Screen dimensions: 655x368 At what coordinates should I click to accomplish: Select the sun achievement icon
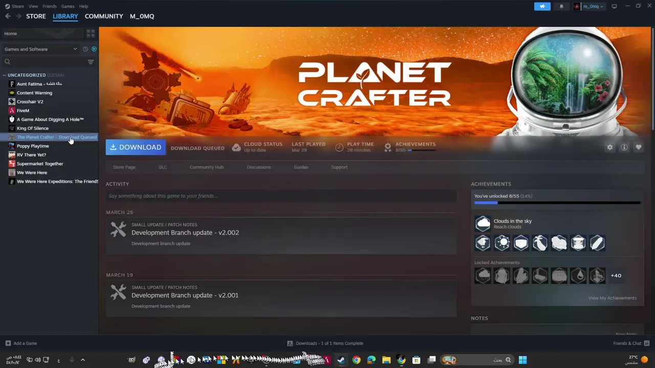pos(502,243)
